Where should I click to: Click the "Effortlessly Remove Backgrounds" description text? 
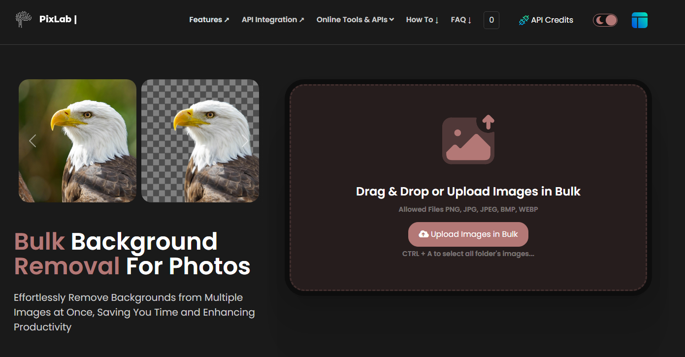click(x=134, y=312)
